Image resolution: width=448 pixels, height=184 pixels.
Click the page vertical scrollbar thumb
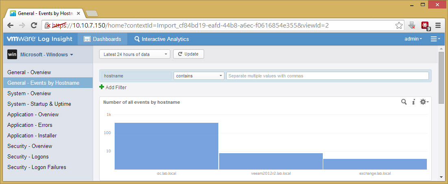coord(441,78)
